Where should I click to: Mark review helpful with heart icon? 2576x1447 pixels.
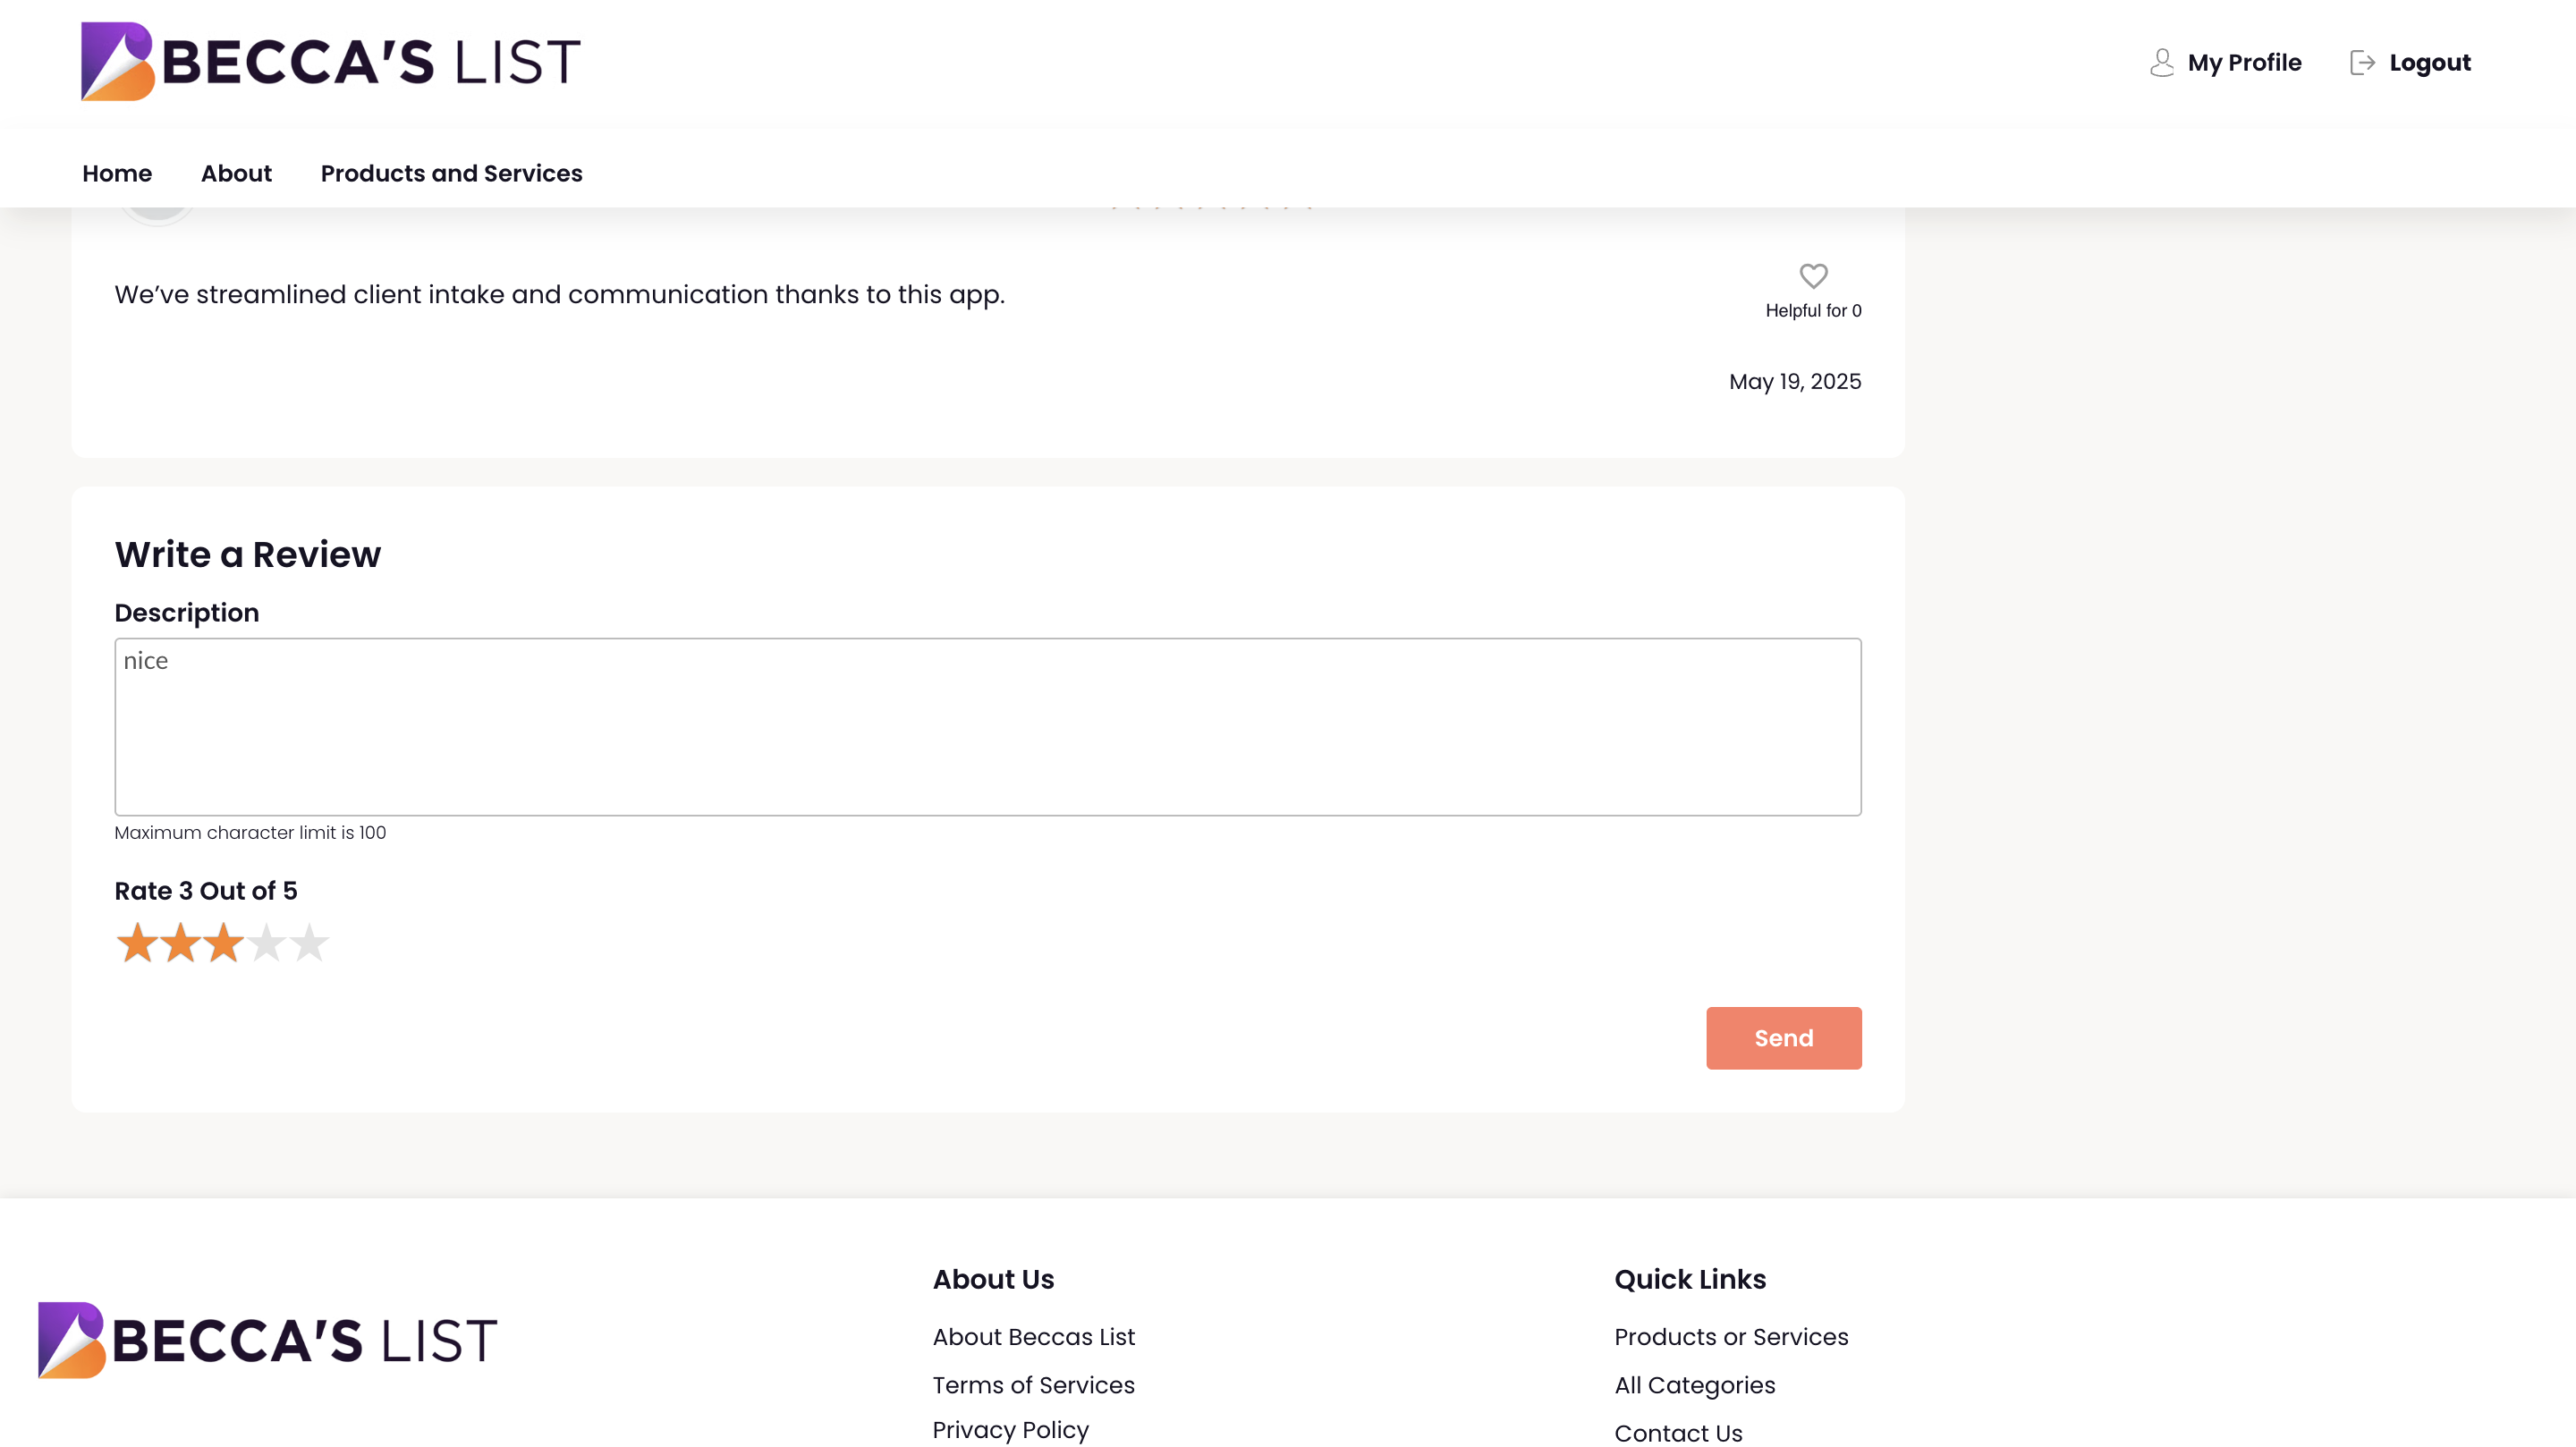[x=1813, y=275]
